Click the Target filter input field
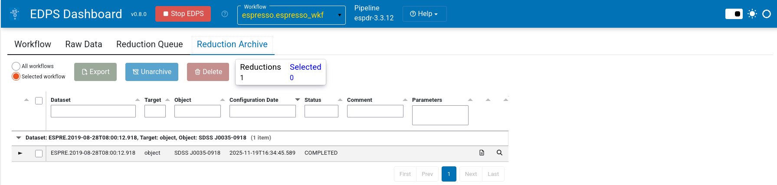 (155, 111)
